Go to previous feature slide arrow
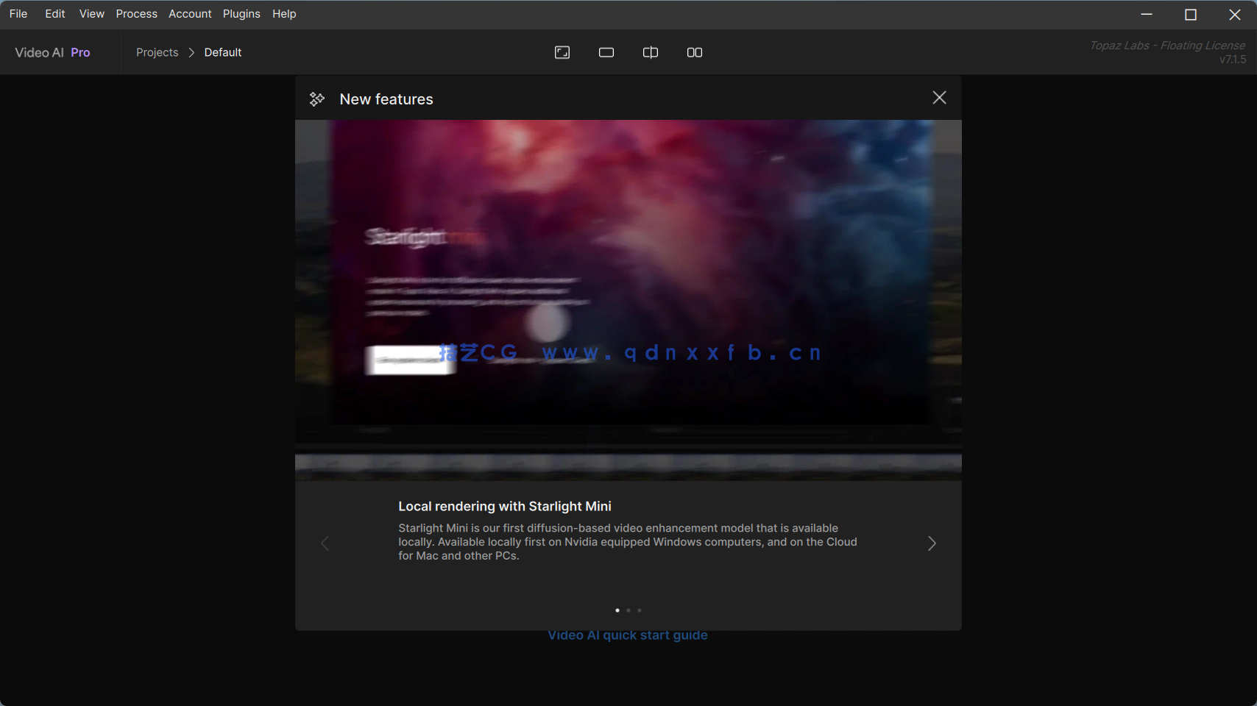The width and height of the screenshot is (1257, 706). click(x=325, y=543)
